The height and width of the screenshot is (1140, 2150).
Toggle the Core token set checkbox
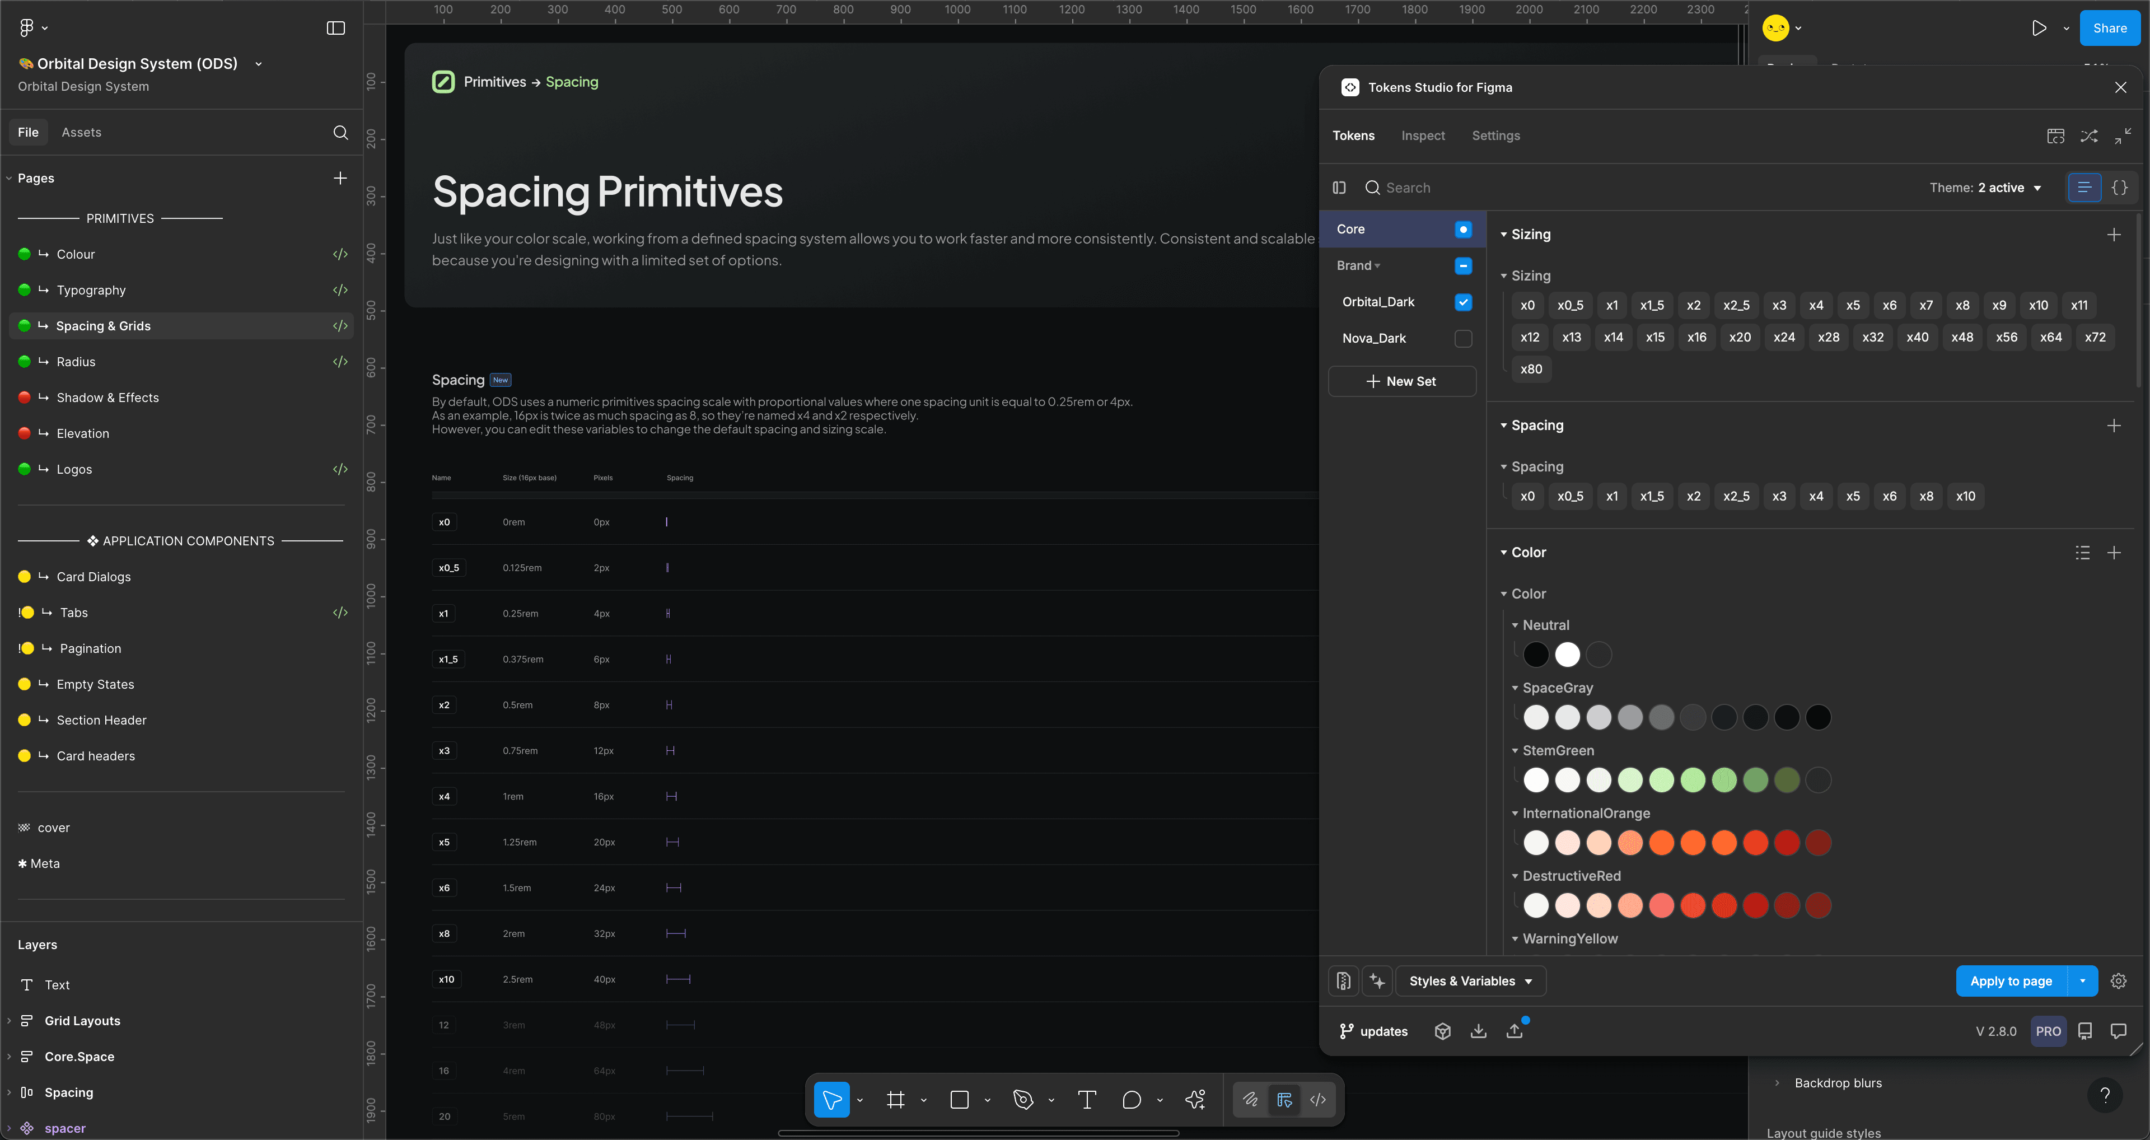(1463, 230)
